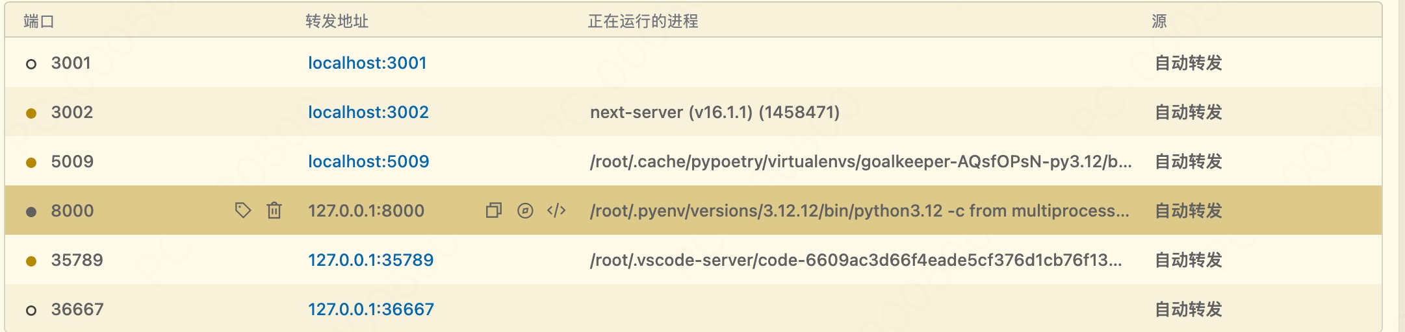The width and height of the screenshot is (1405, 332).
Task: Select the vscode-server process on port 35789
Action: click(x=855, y=260)
